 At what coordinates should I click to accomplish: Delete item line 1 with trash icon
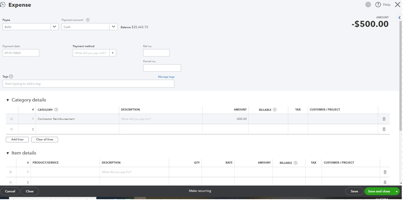385,172
